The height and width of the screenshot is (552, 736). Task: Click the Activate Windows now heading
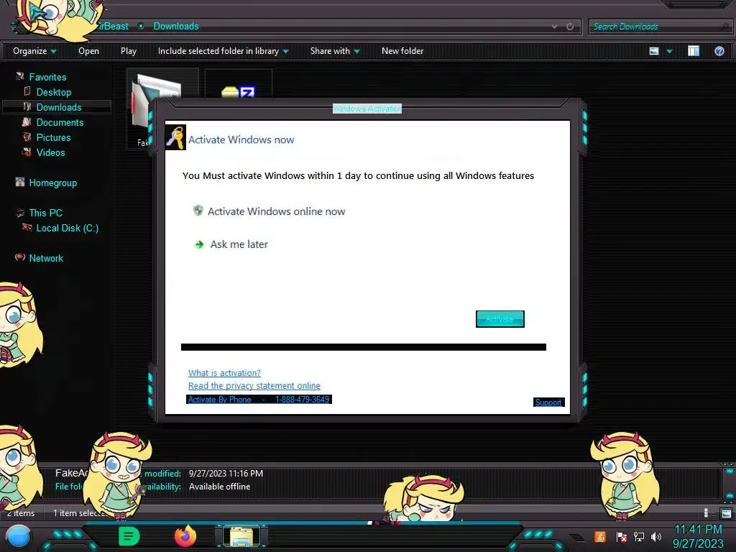(241, 139)
